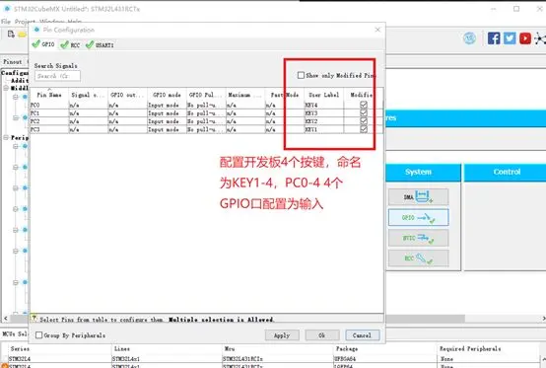This screenshot has width=546, height=368.
Task: Open the File menu
Action: [x=6, y=22]
